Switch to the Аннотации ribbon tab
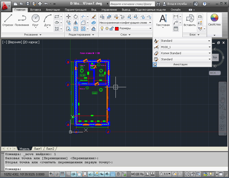Screen dimensions: 229x178 pos(53,10)
